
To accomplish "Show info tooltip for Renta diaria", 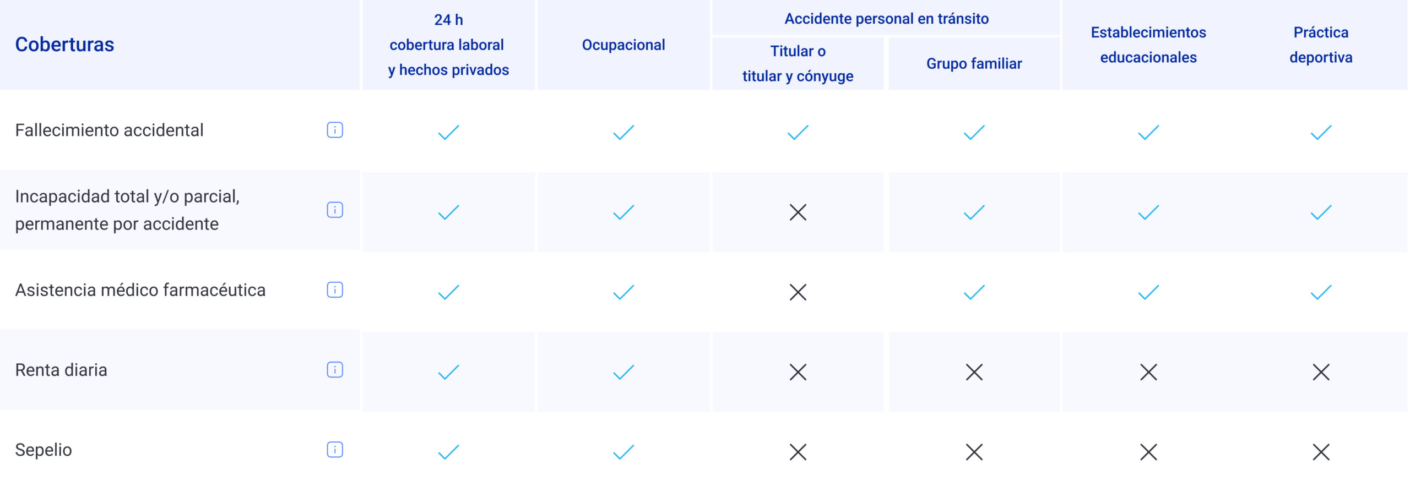I will click(x=335, y=370).
